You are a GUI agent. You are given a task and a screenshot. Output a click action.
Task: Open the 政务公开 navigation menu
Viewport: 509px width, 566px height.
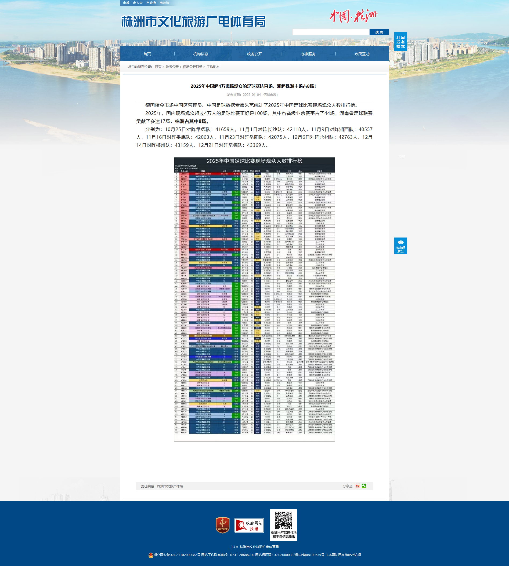pos(255,54)
